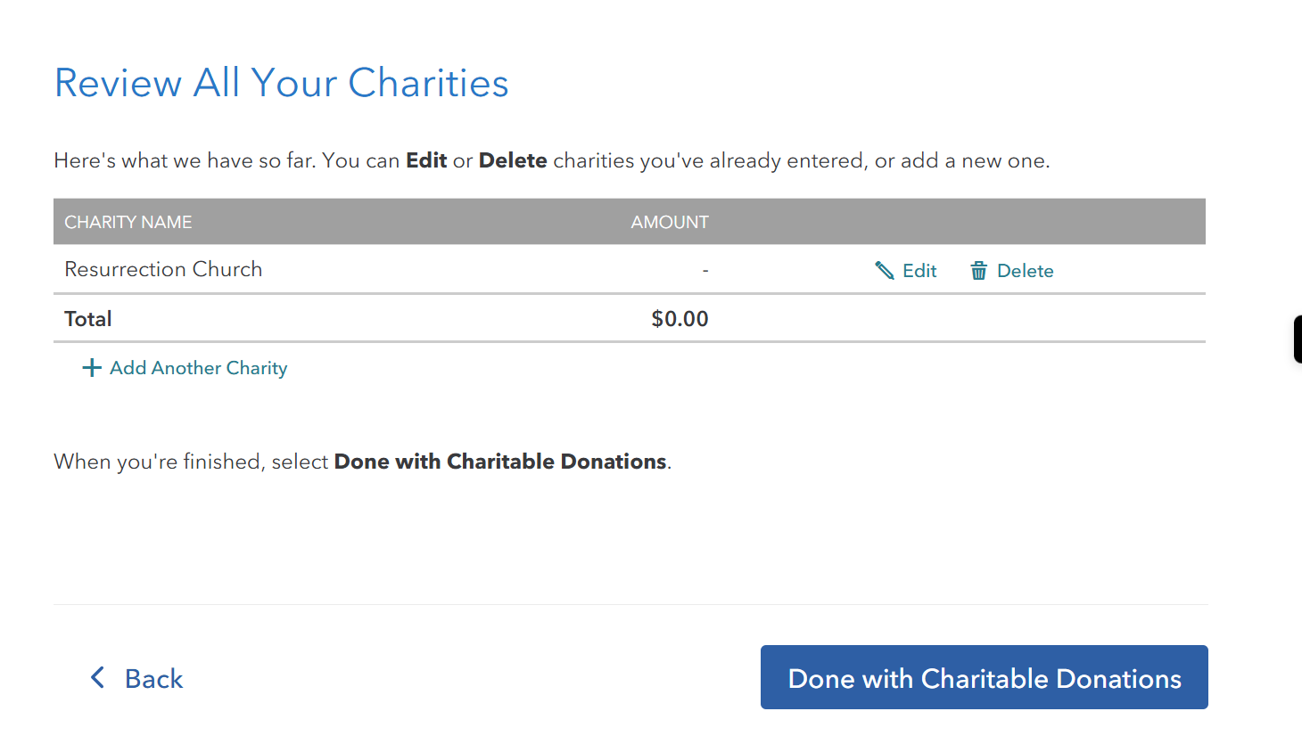The width and height of the screenshot is (1302, 744).
Task: Click bold Done with Charitable Donations text
Action: pos(500,462)
